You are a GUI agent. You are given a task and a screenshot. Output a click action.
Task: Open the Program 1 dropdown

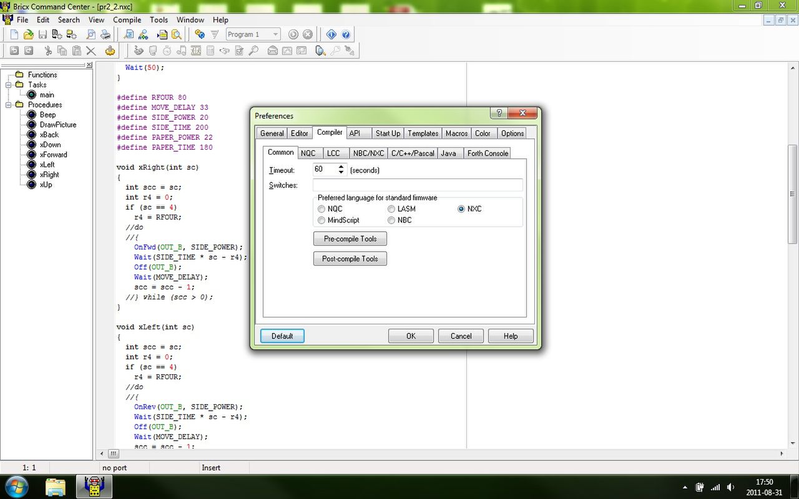click(275, 35)
